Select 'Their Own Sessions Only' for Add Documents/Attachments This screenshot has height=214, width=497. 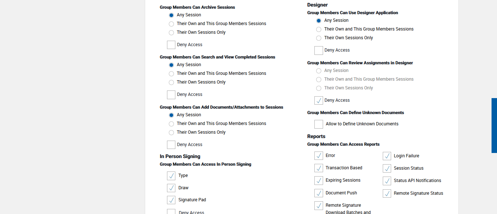coord(171,133)
